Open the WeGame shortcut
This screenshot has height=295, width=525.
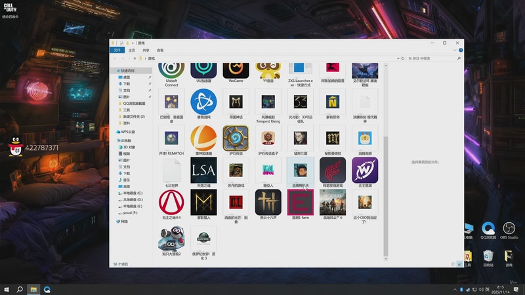236,71
